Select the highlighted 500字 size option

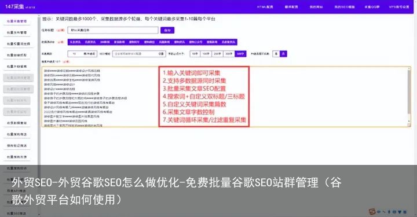click(x=240, y=54)
